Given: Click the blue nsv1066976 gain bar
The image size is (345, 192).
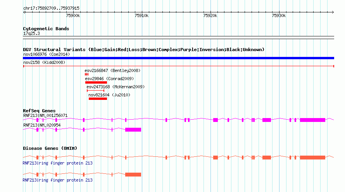Looking at the screenshot, I should tap(178, 58).
